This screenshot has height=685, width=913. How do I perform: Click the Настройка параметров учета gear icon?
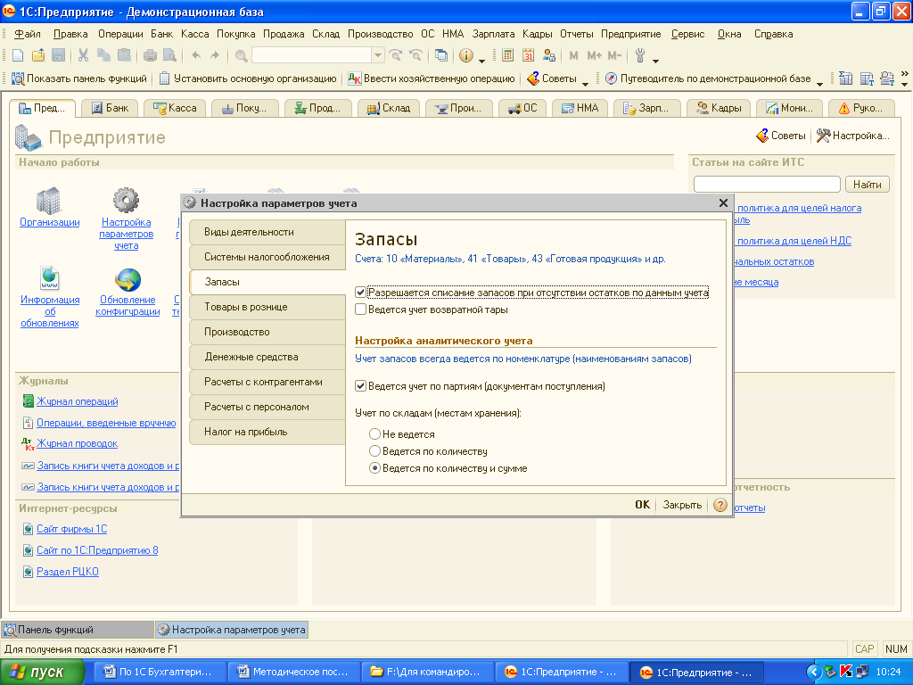126,201
